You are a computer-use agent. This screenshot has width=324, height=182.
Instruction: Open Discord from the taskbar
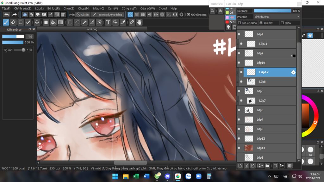pos(167,176)
